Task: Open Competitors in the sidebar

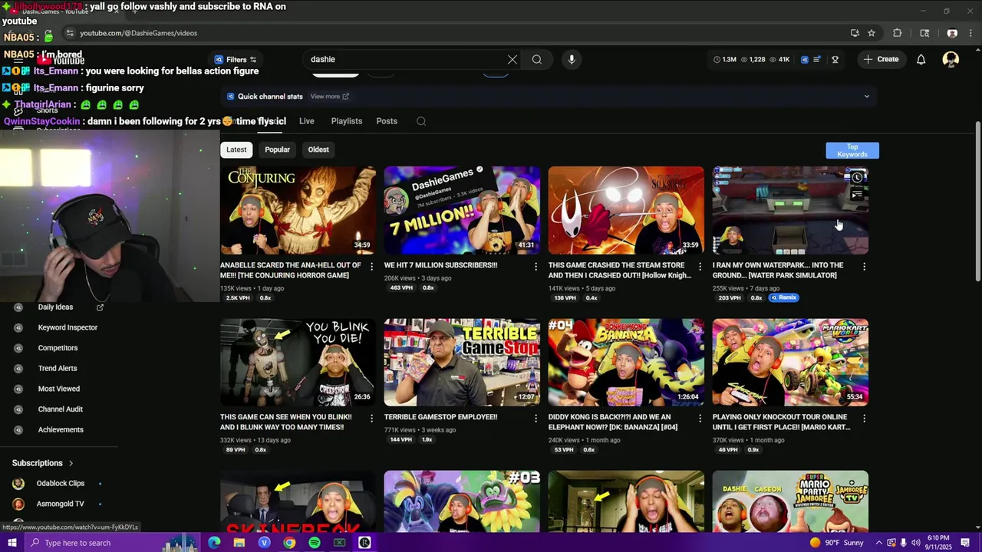Action: click(x=58, y=348)
